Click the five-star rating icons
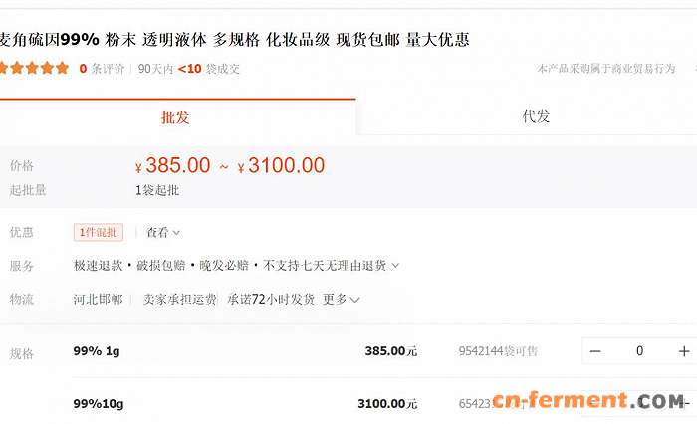 pos(34,69)
